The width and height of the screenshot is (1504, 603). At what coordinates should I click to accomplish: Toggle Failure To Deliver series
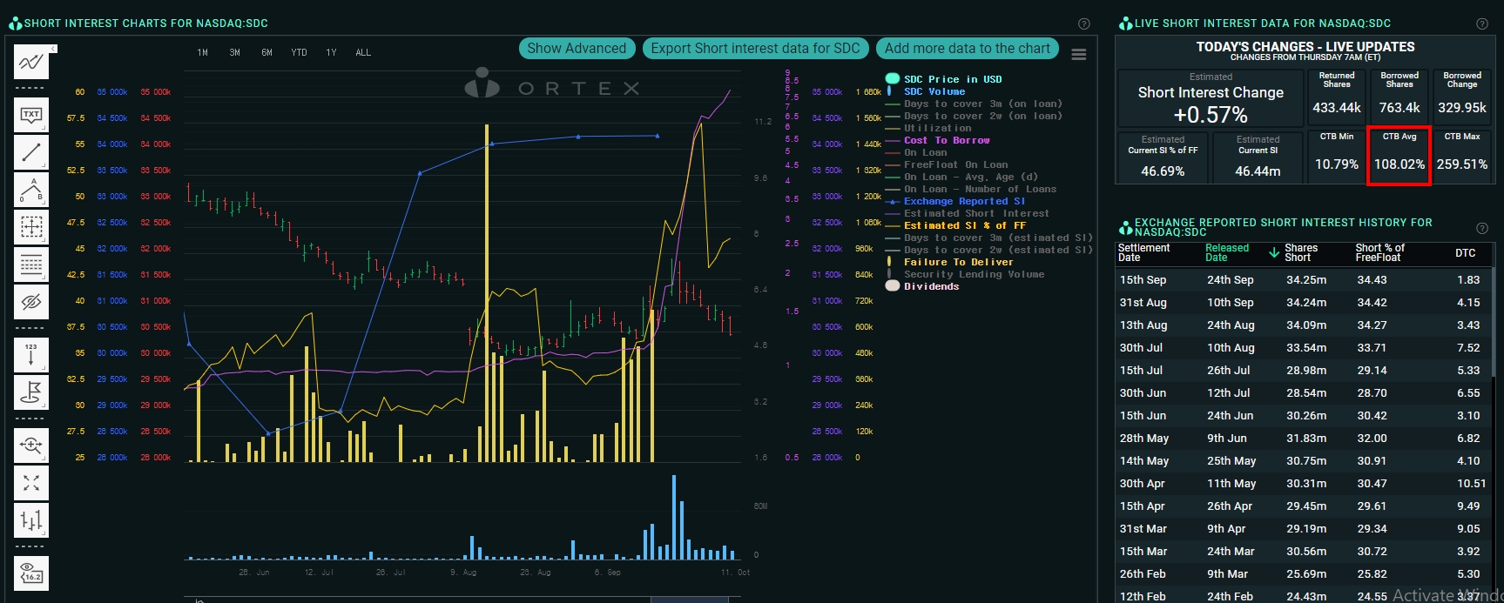958,262
